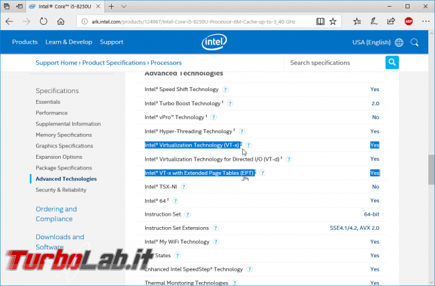435x286 pixels.
Task: Show help for Idle States row
Action: point(177,255)
